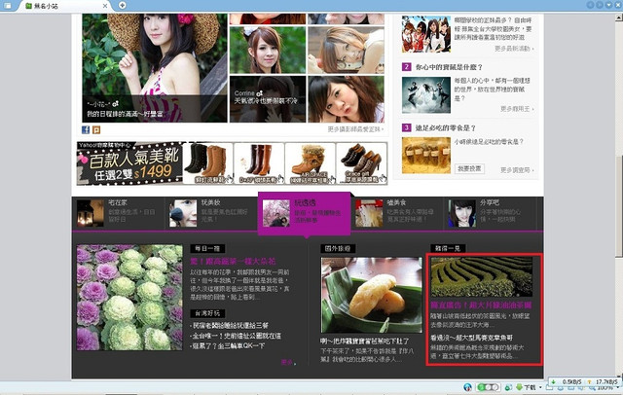Open the food article headline under banana leaf photo

coord(365,341)
